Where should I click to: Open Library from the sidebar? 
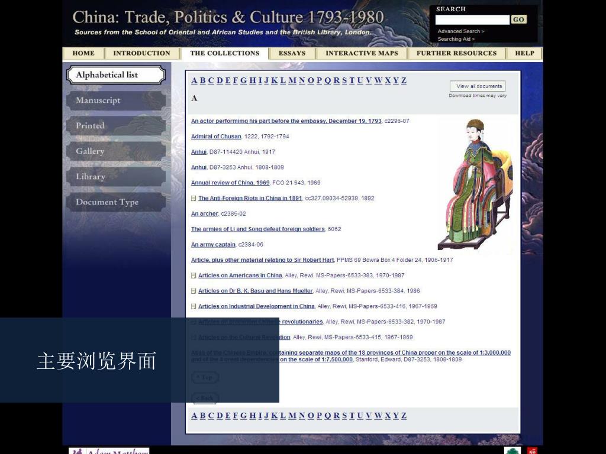tap(116, 177)
